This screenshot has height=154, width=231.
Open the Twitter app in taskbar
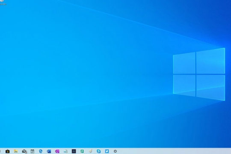tap(107, 151)
